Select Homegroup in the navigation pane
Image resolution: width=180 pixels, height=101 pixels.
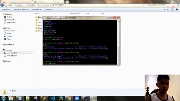tap(10, 45)
